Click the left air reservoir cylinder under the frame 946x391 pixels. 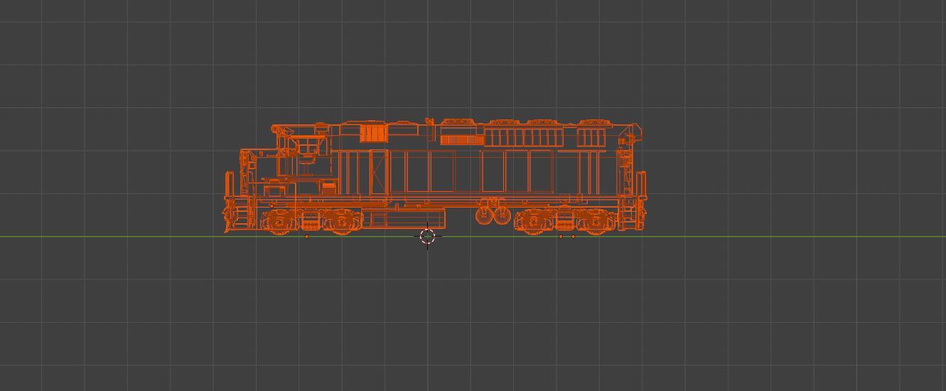click(x=485, y=215)
